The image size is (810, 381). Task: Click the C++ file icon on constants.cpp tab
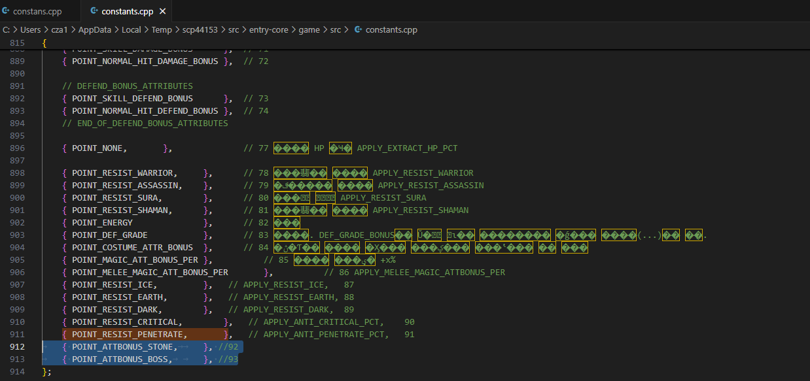[x=94, y=11]
